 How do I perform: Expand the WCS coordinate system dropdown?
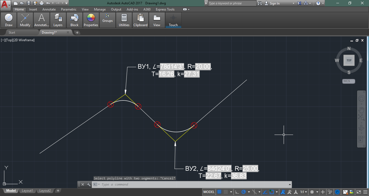pyautogui.click(x=348, y=81)
